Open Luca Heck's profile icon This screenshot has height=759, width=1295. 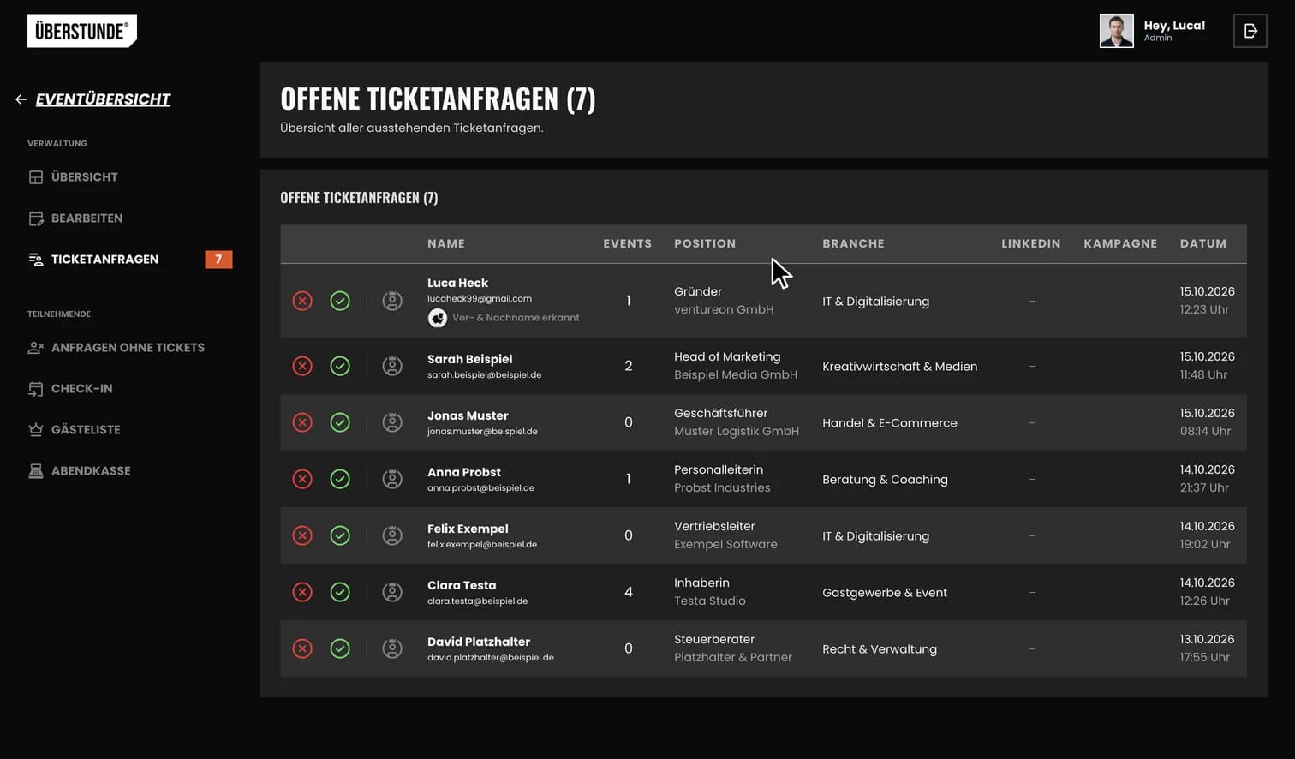[x=392, y=301]
